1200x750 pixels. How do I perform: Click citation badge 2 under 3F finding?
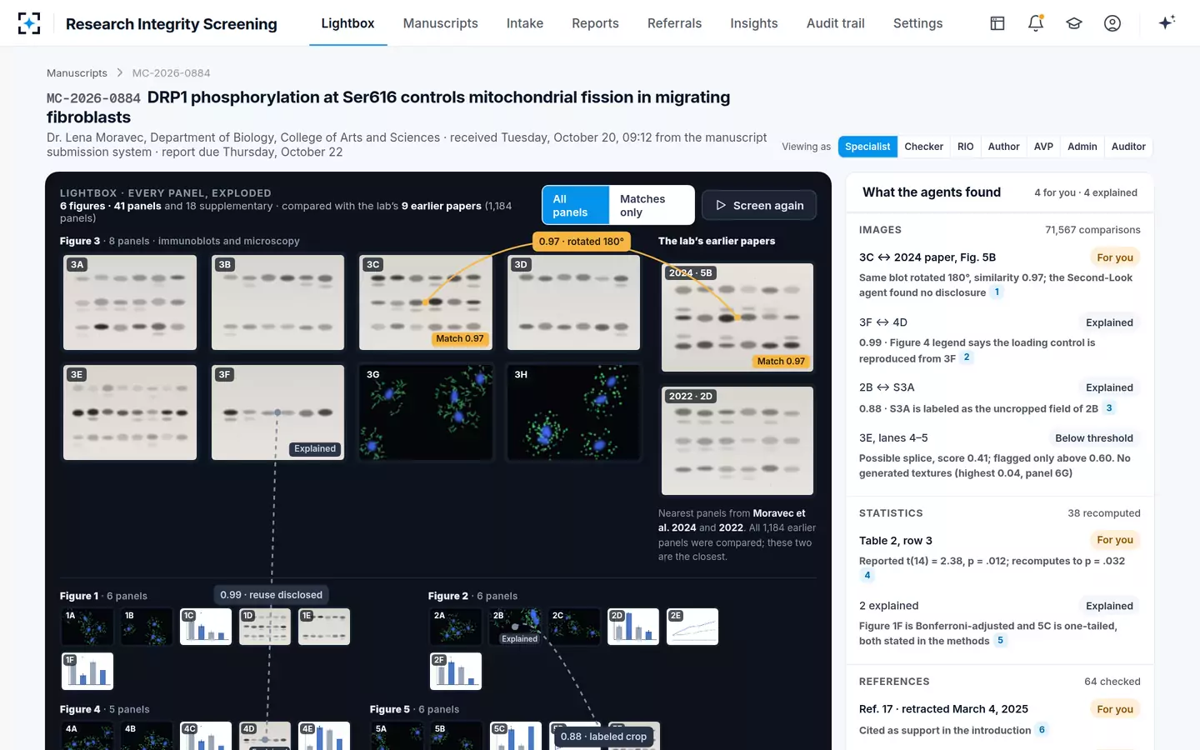pyautogui.click(x=967, y=357)
